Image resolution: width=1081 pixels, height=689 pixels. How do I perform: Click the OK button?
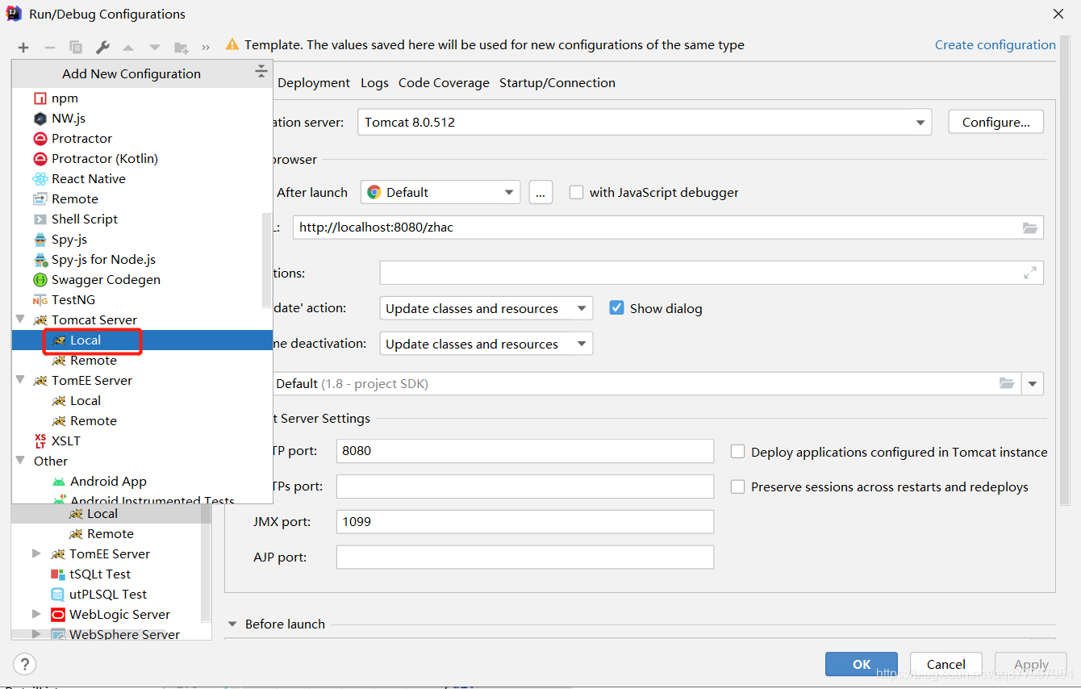tap(862, 665)
